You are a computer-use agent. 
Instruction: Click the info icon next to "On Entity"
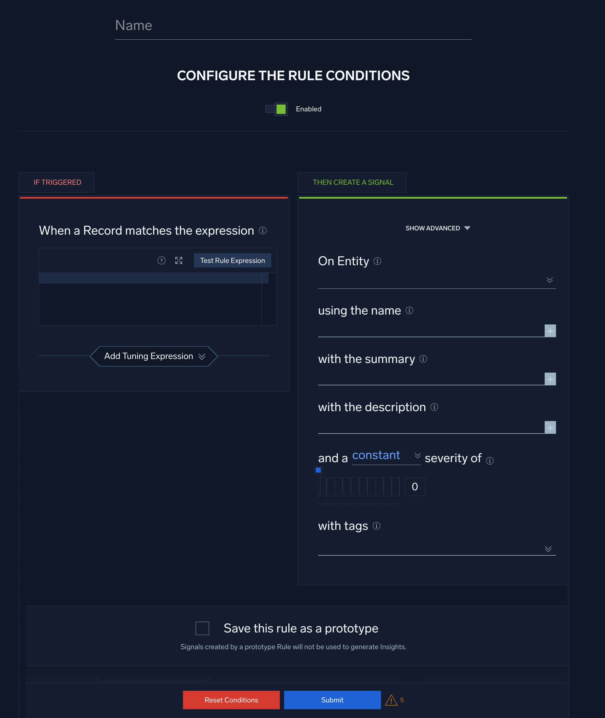(x=377, y=261)
